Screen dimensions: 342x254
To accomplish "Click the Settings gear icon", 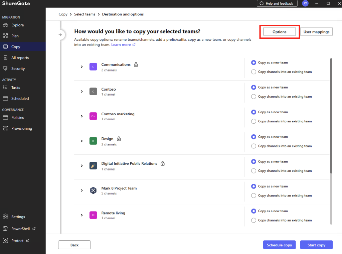I will (5, 217).
